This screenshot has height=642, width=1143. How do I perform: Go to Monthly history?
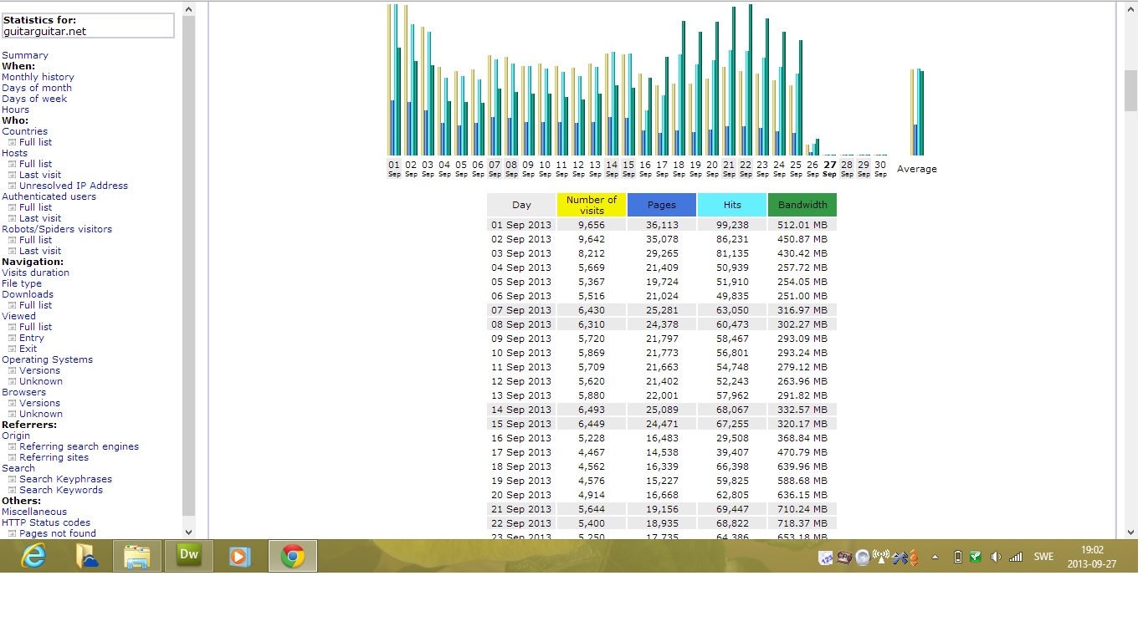[x=38, y=77]
